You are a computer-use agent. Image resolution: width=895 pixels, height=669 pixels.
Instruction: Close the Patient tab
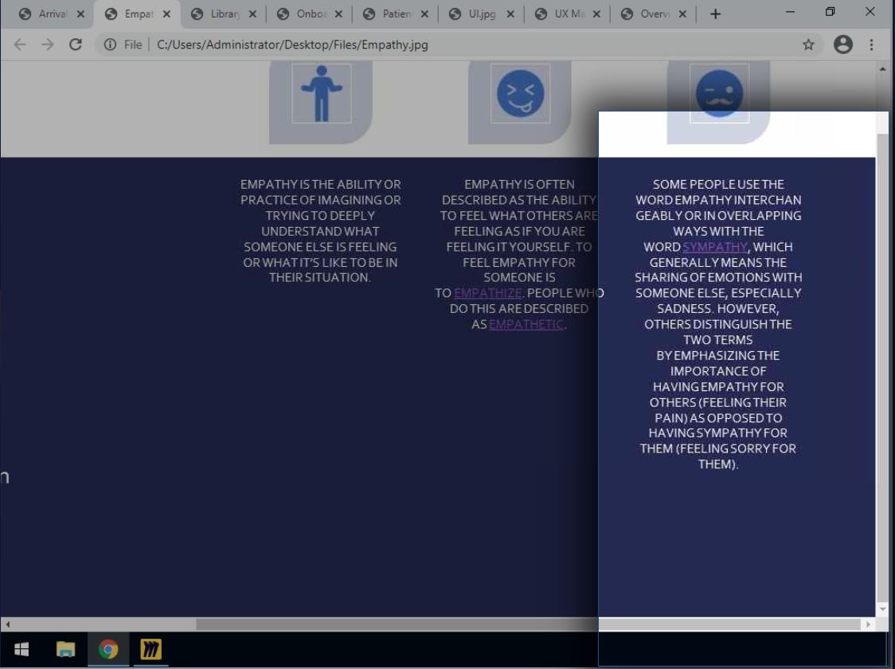click(x=424, y=14)
